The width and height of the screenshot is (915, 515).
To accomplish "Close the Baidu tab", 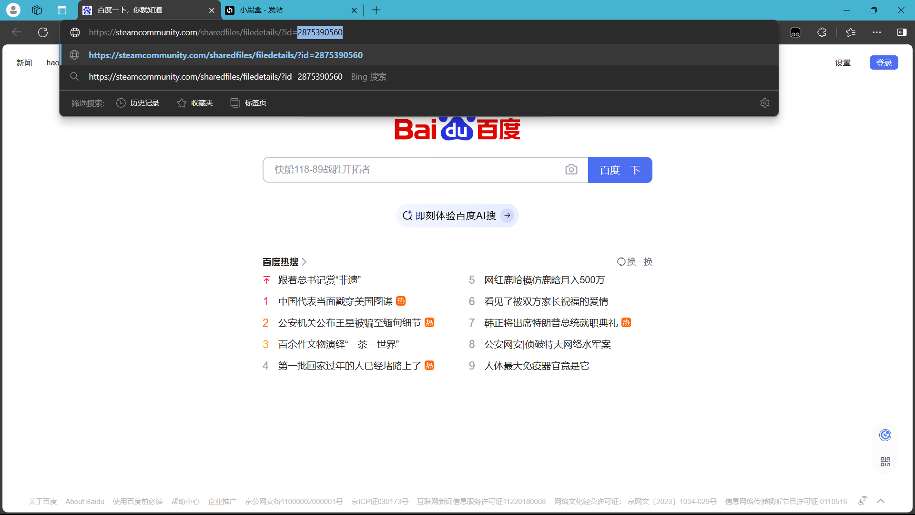I will point(212,10).
